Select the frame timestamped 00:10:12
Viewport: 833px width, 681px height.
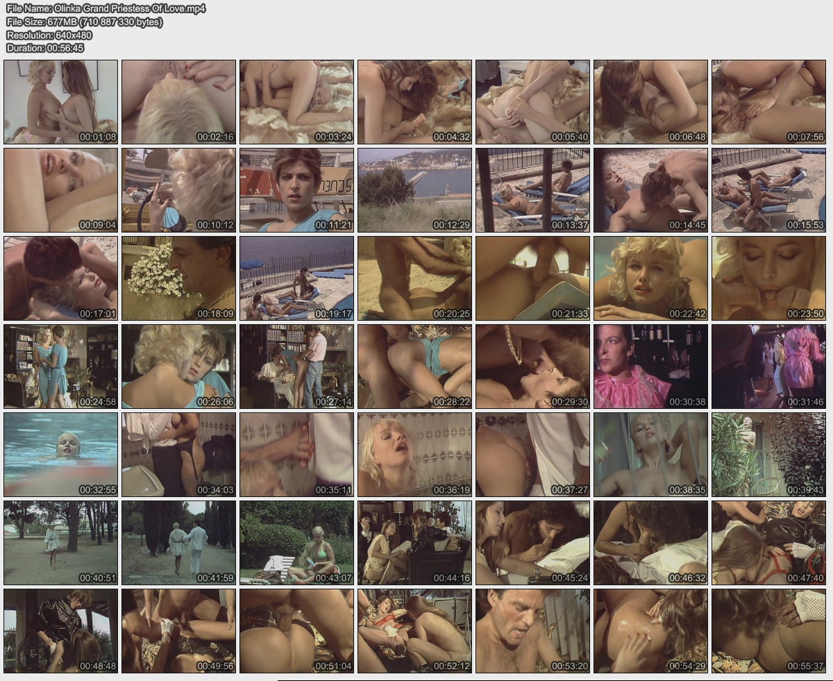[x=178, y=190]
